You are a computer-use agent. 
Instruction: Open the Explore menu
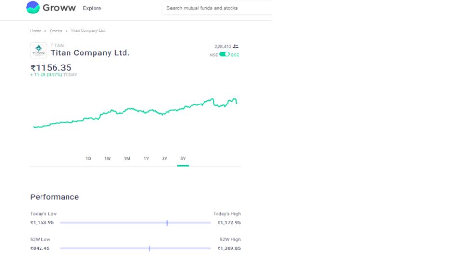point(92,8)
